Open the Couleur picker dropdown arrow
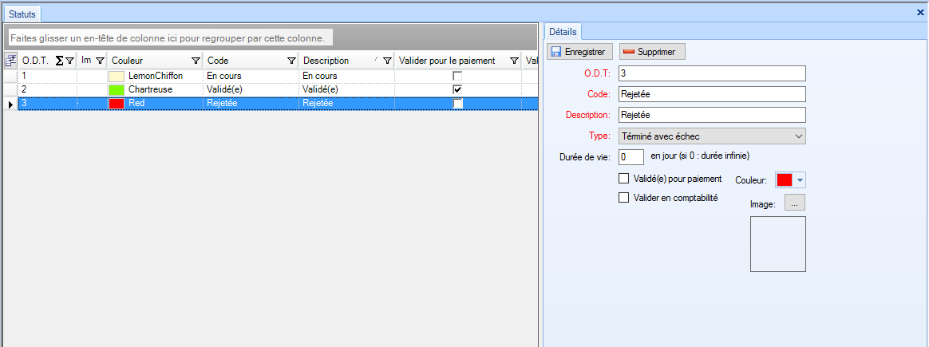This screenshot has width=929, height=347. tap(801, 180)
